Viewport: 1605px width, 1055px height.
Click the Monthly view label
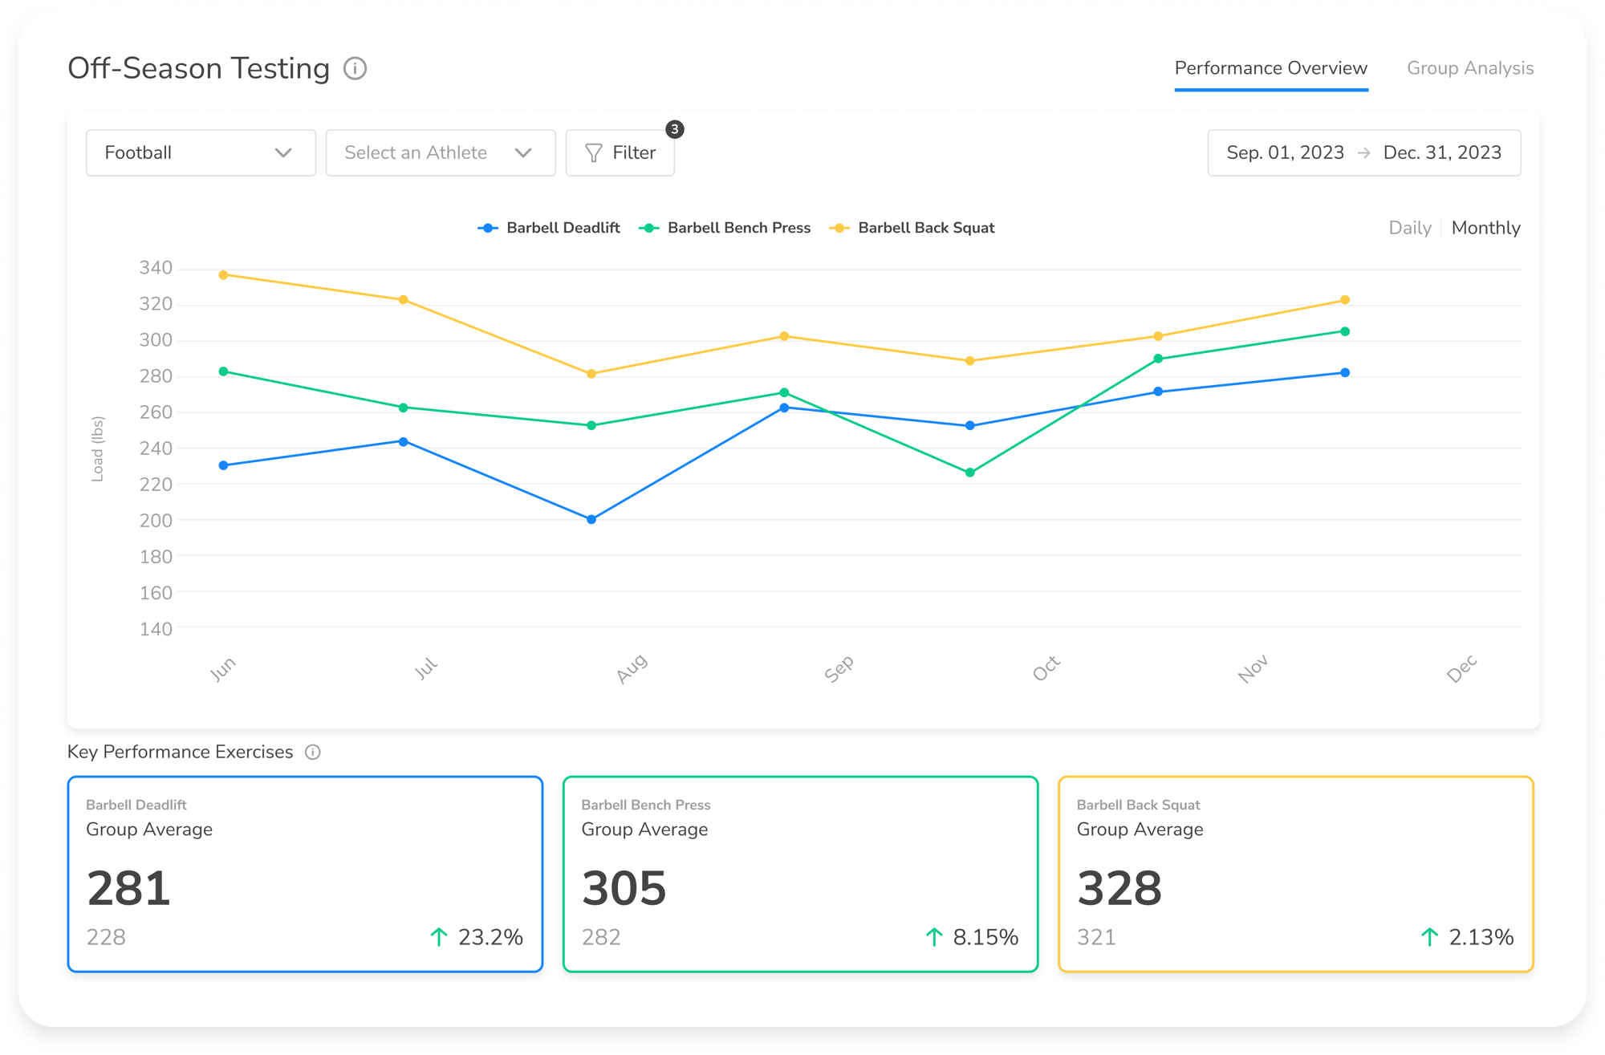[x=1486, y=228]
